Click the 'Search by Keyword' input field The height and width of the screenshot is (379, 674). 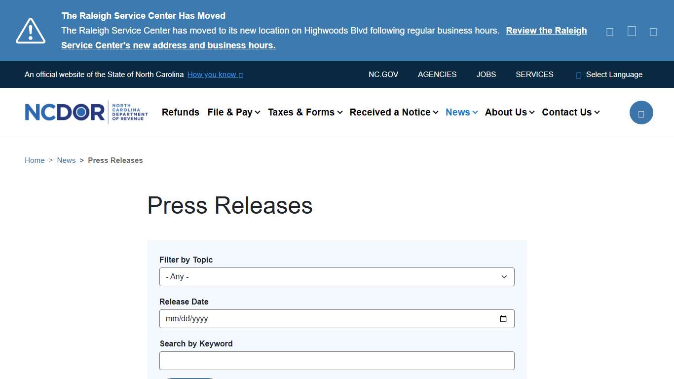tap(337, 361)
